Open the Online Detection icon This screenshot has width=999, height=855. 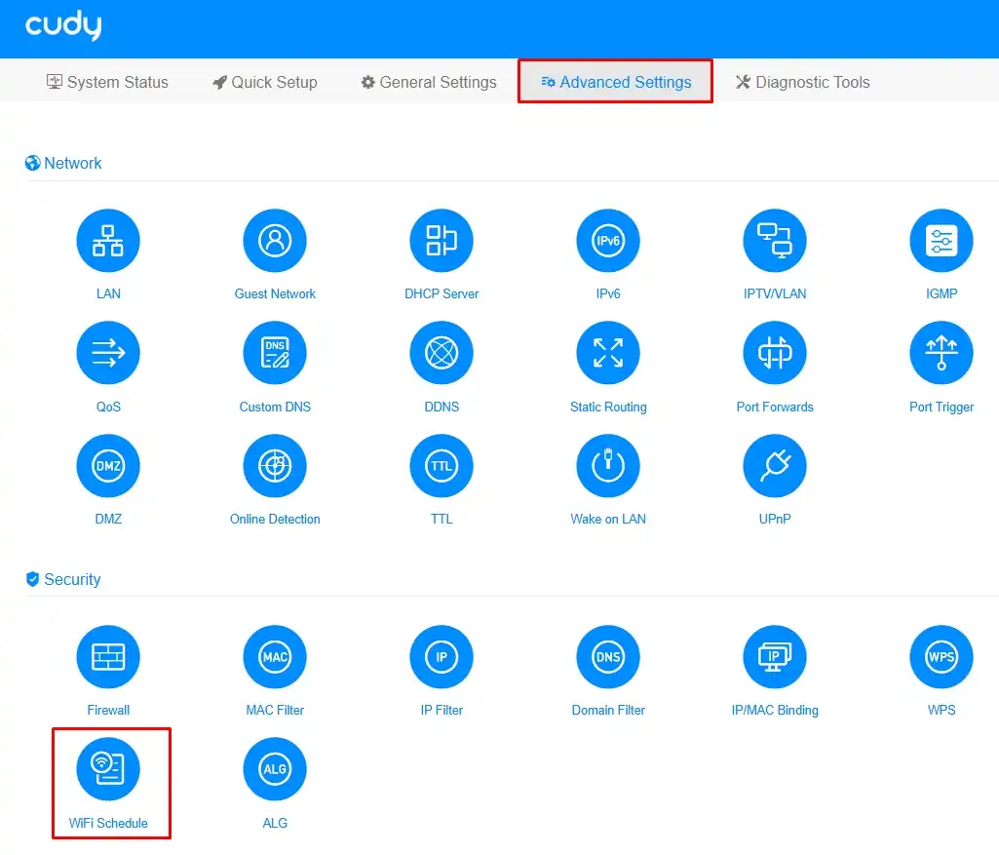(275, 466)
